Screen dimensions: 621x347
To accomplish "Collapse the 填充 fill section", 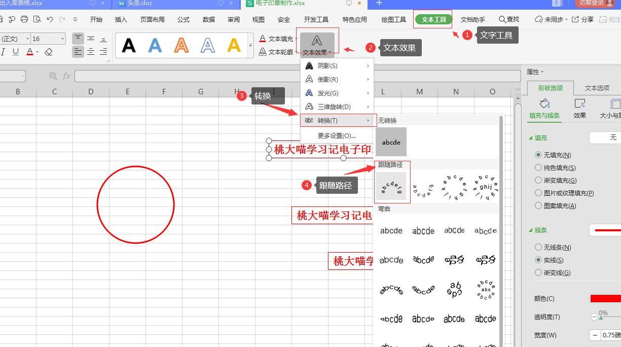I will coord(531,138).
